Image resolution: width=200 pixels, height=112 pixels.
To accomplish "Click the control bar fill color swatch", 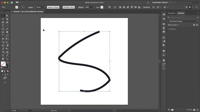I will 17,7.
